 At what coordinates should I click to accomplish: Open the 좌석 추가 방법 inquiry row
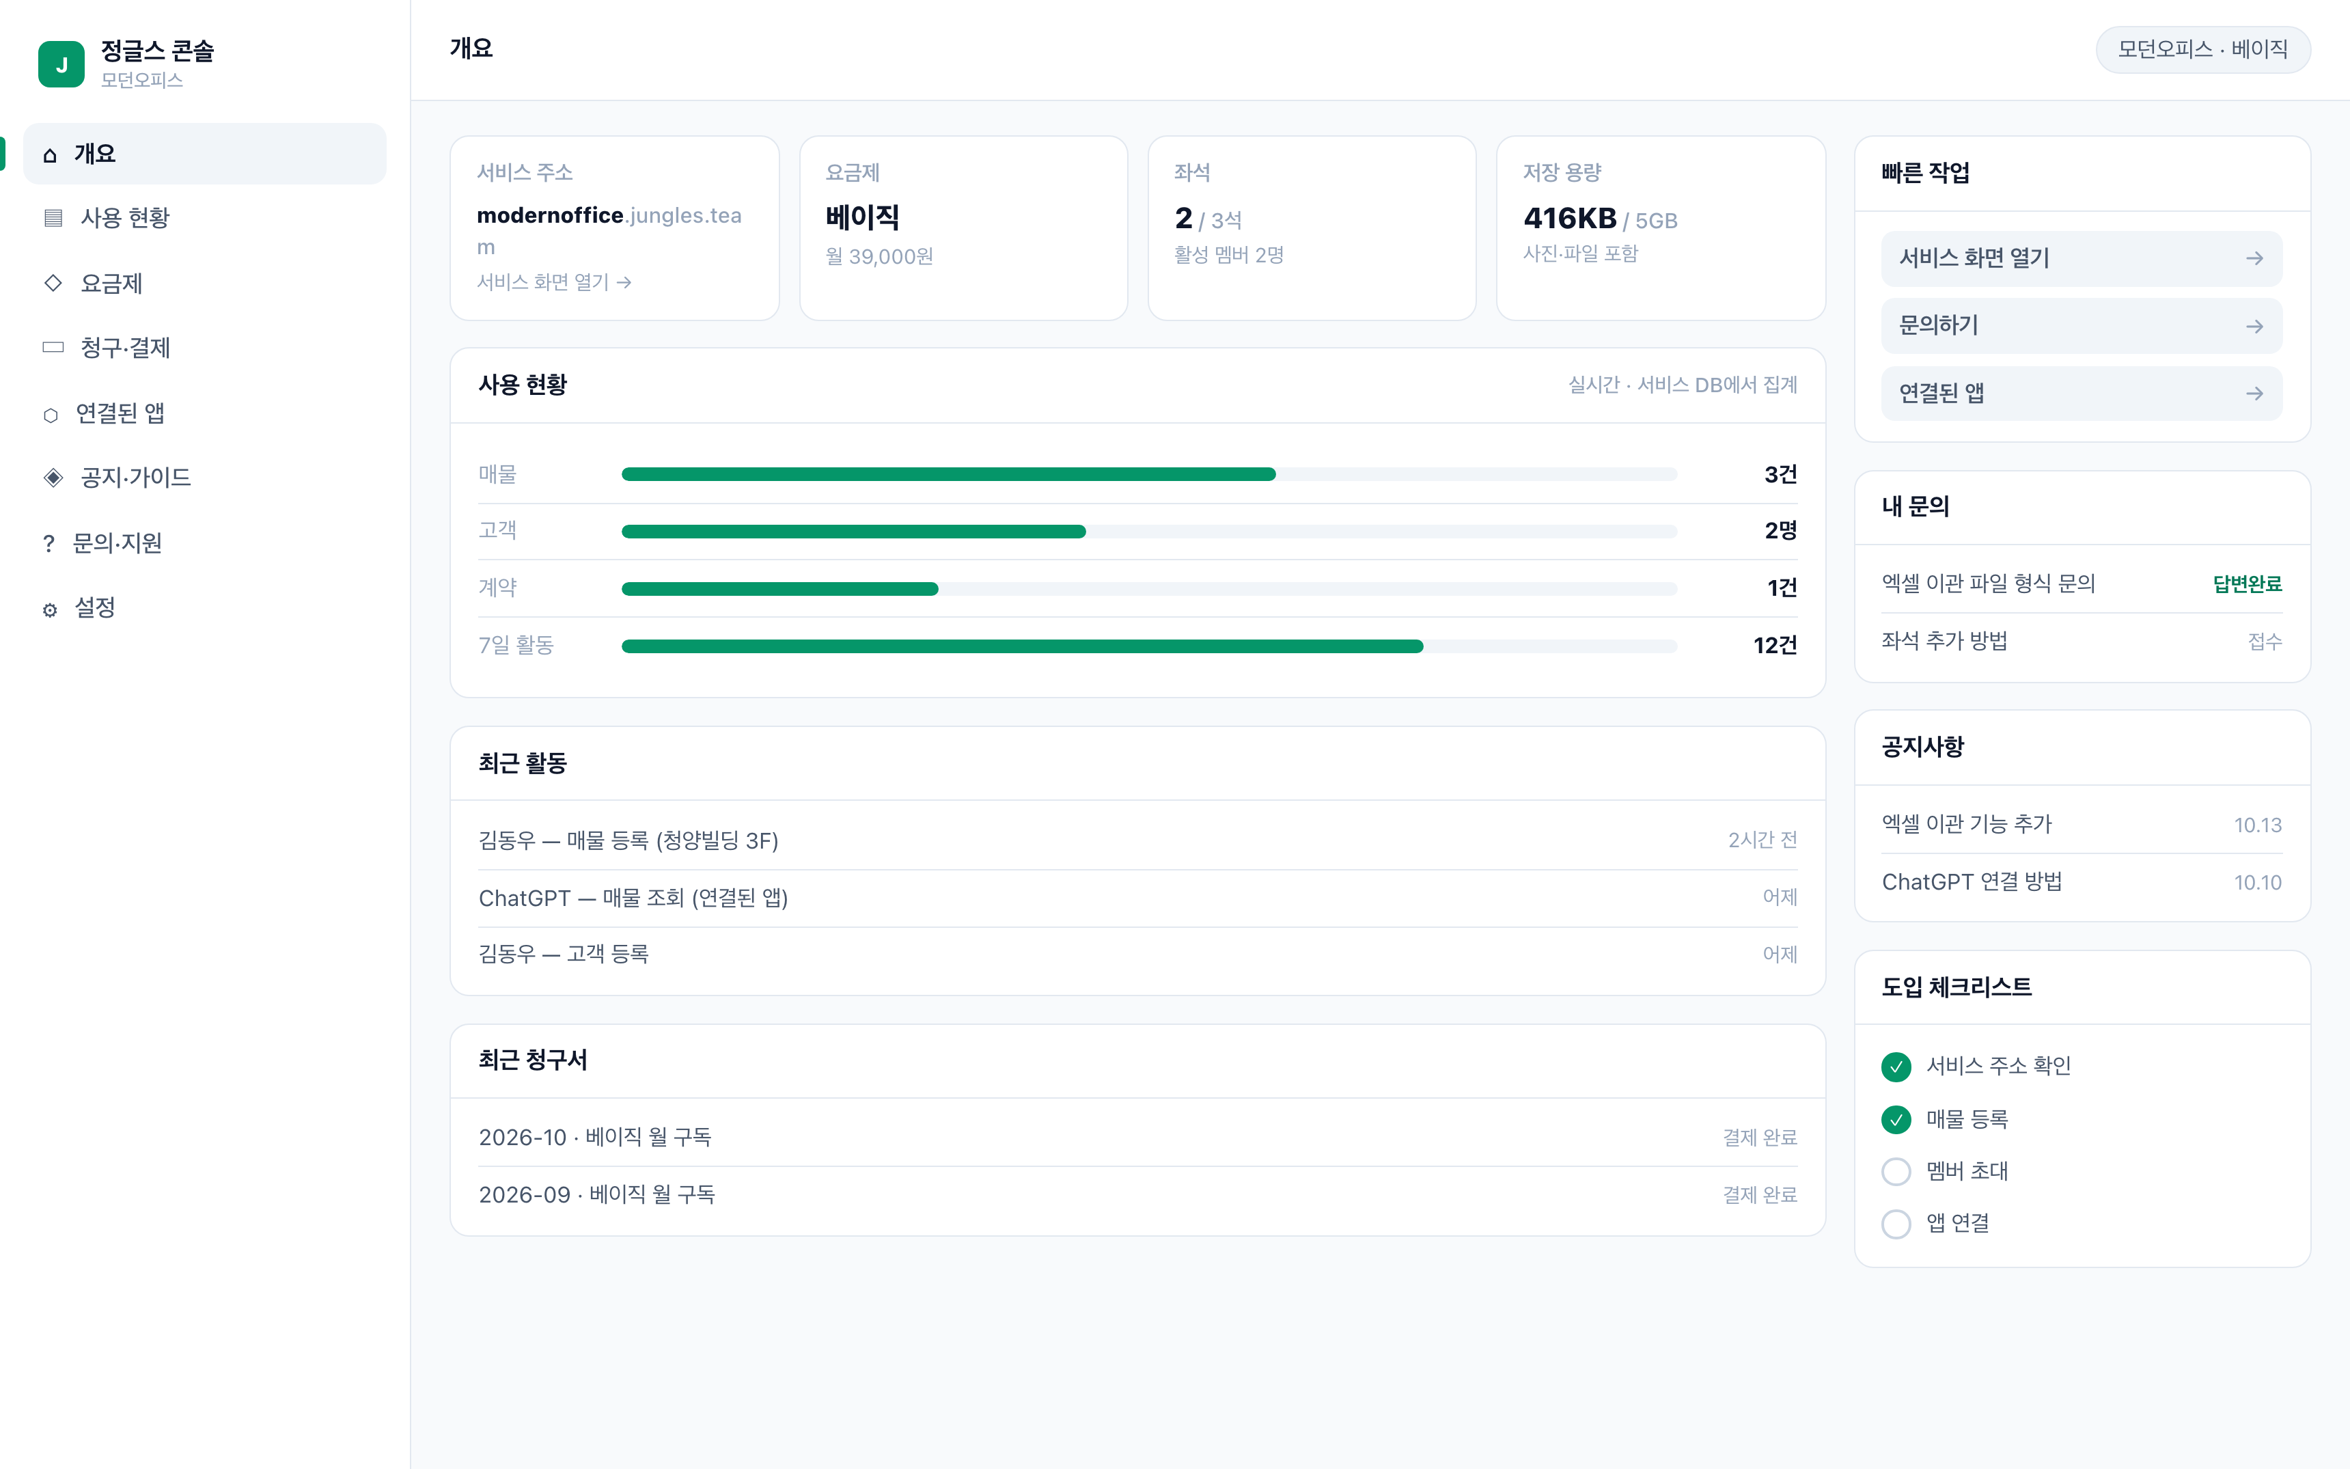(2081, 641)
